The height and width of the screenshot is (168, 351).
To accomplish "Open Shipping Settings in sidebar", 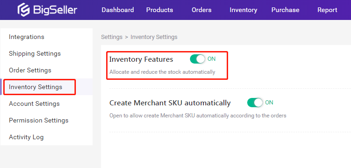I will pos(35,53).
